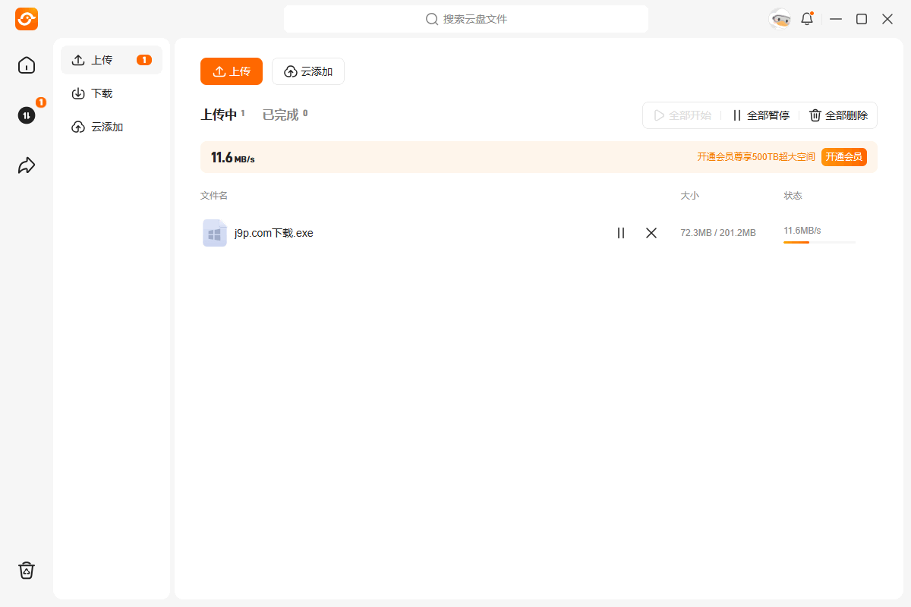This screenshot has width=911, height=607.
Task: Click the 72.3MB / 201.2MB size text
Action: tap(718, 233)
